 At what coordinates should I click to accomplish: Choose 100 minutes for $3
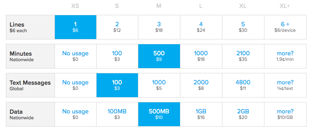[117, 56]
